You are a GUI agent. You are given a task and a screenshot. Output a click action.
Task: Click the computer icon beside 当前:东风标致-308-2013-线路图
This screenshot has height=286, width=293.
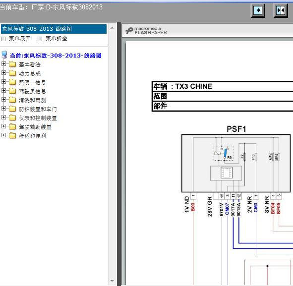coord(4,55)
